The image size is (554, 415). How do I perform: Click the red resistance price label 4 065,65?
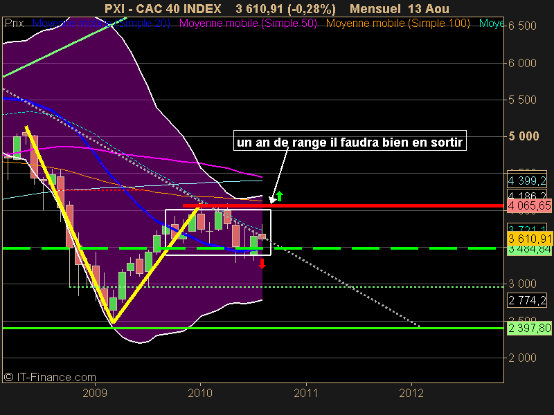coord(529,205)
